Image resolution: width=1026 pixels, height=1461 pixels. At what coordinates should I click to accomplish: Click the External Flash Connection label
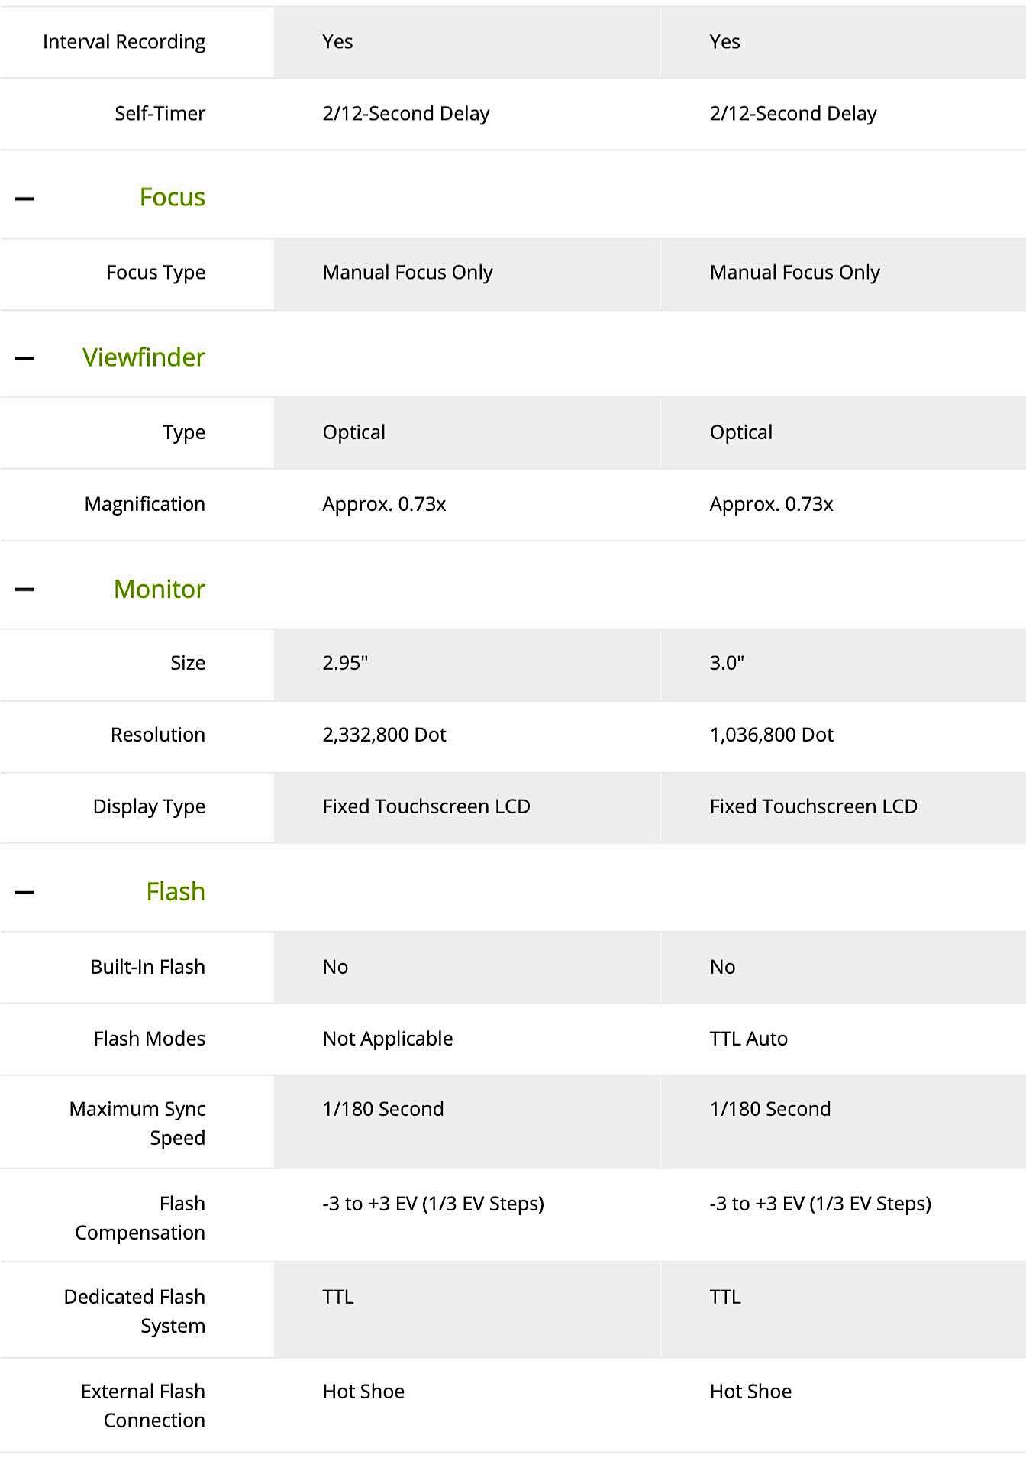[144, 1406]
